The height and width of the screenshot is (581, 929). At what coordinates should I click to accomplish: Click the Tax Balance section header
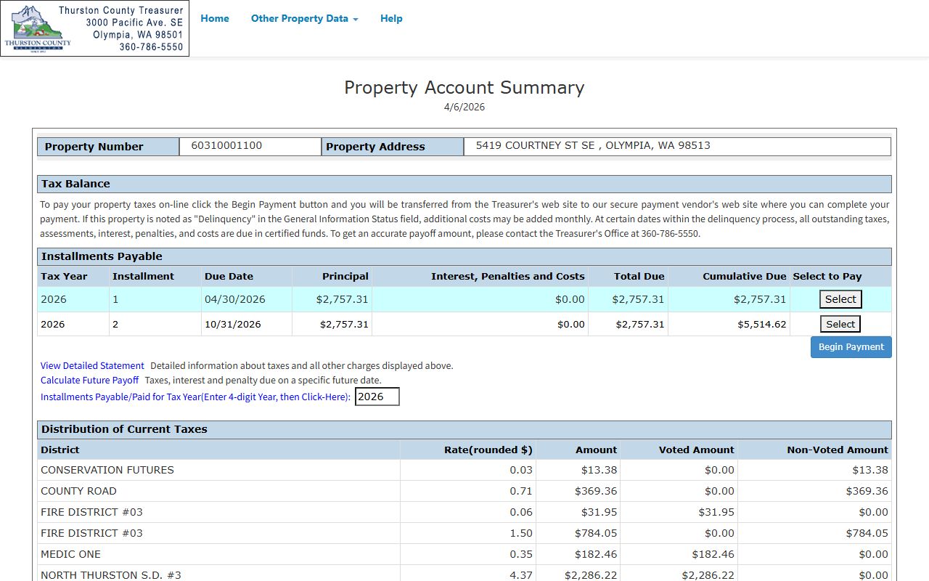[x=464, y=184]
